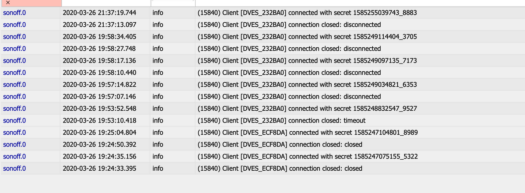Select info severity in the 19:57:07.146 row
The height and width of the screenshot is (193, 525).
click(158, 96)
